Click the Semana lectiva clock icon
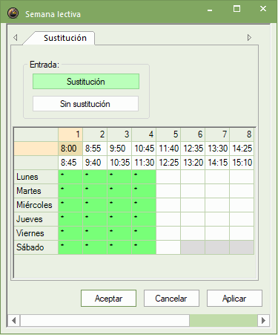The height and width of the screenshot is (335, 278). click(13, 13)
